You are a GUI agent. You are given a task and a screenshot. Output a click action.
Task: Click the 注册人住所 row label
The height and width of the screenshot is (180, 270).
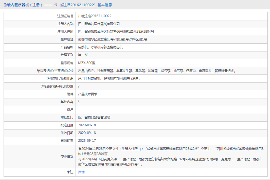65,32
